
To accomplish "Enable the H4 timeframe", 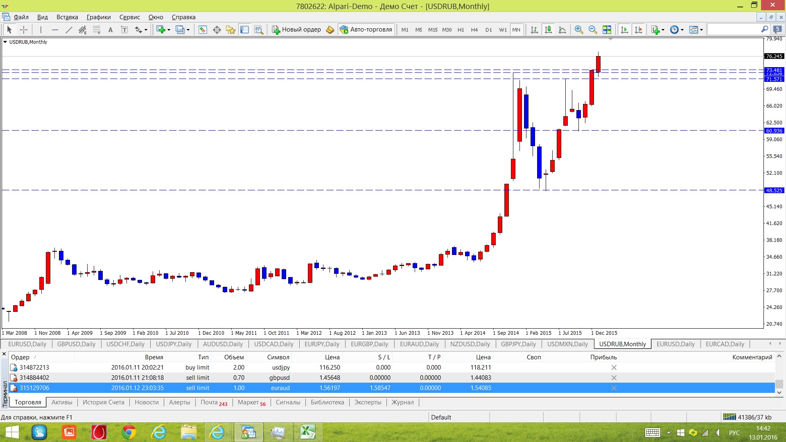I will point(474,30).
